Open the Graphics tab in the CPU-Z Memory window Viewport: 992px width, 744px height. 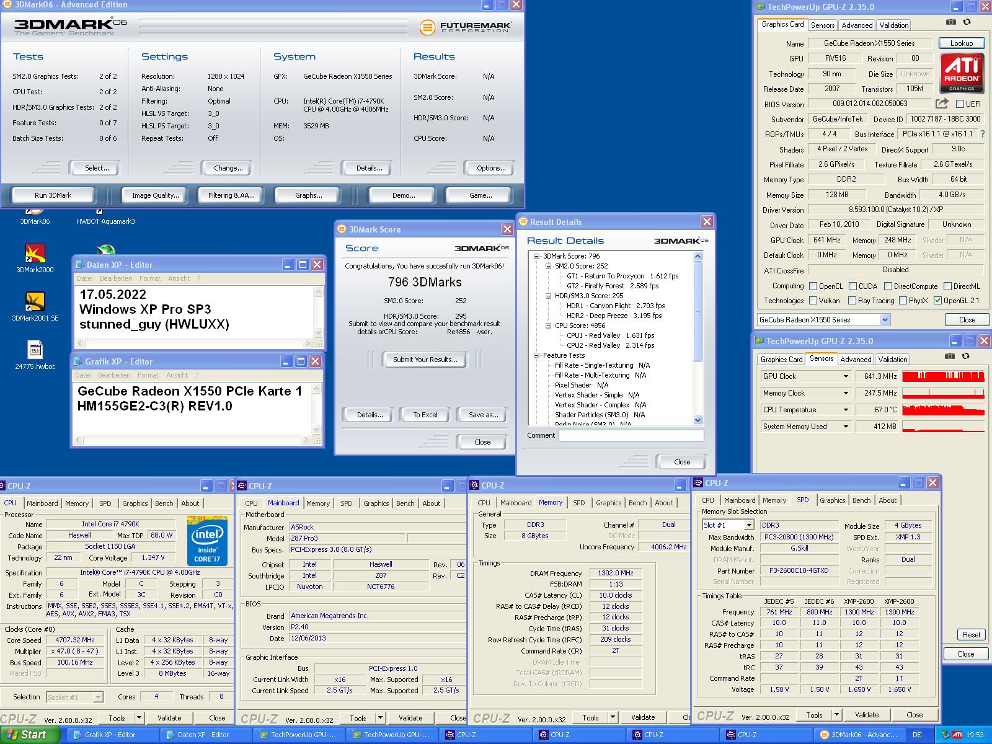(608, 503)
